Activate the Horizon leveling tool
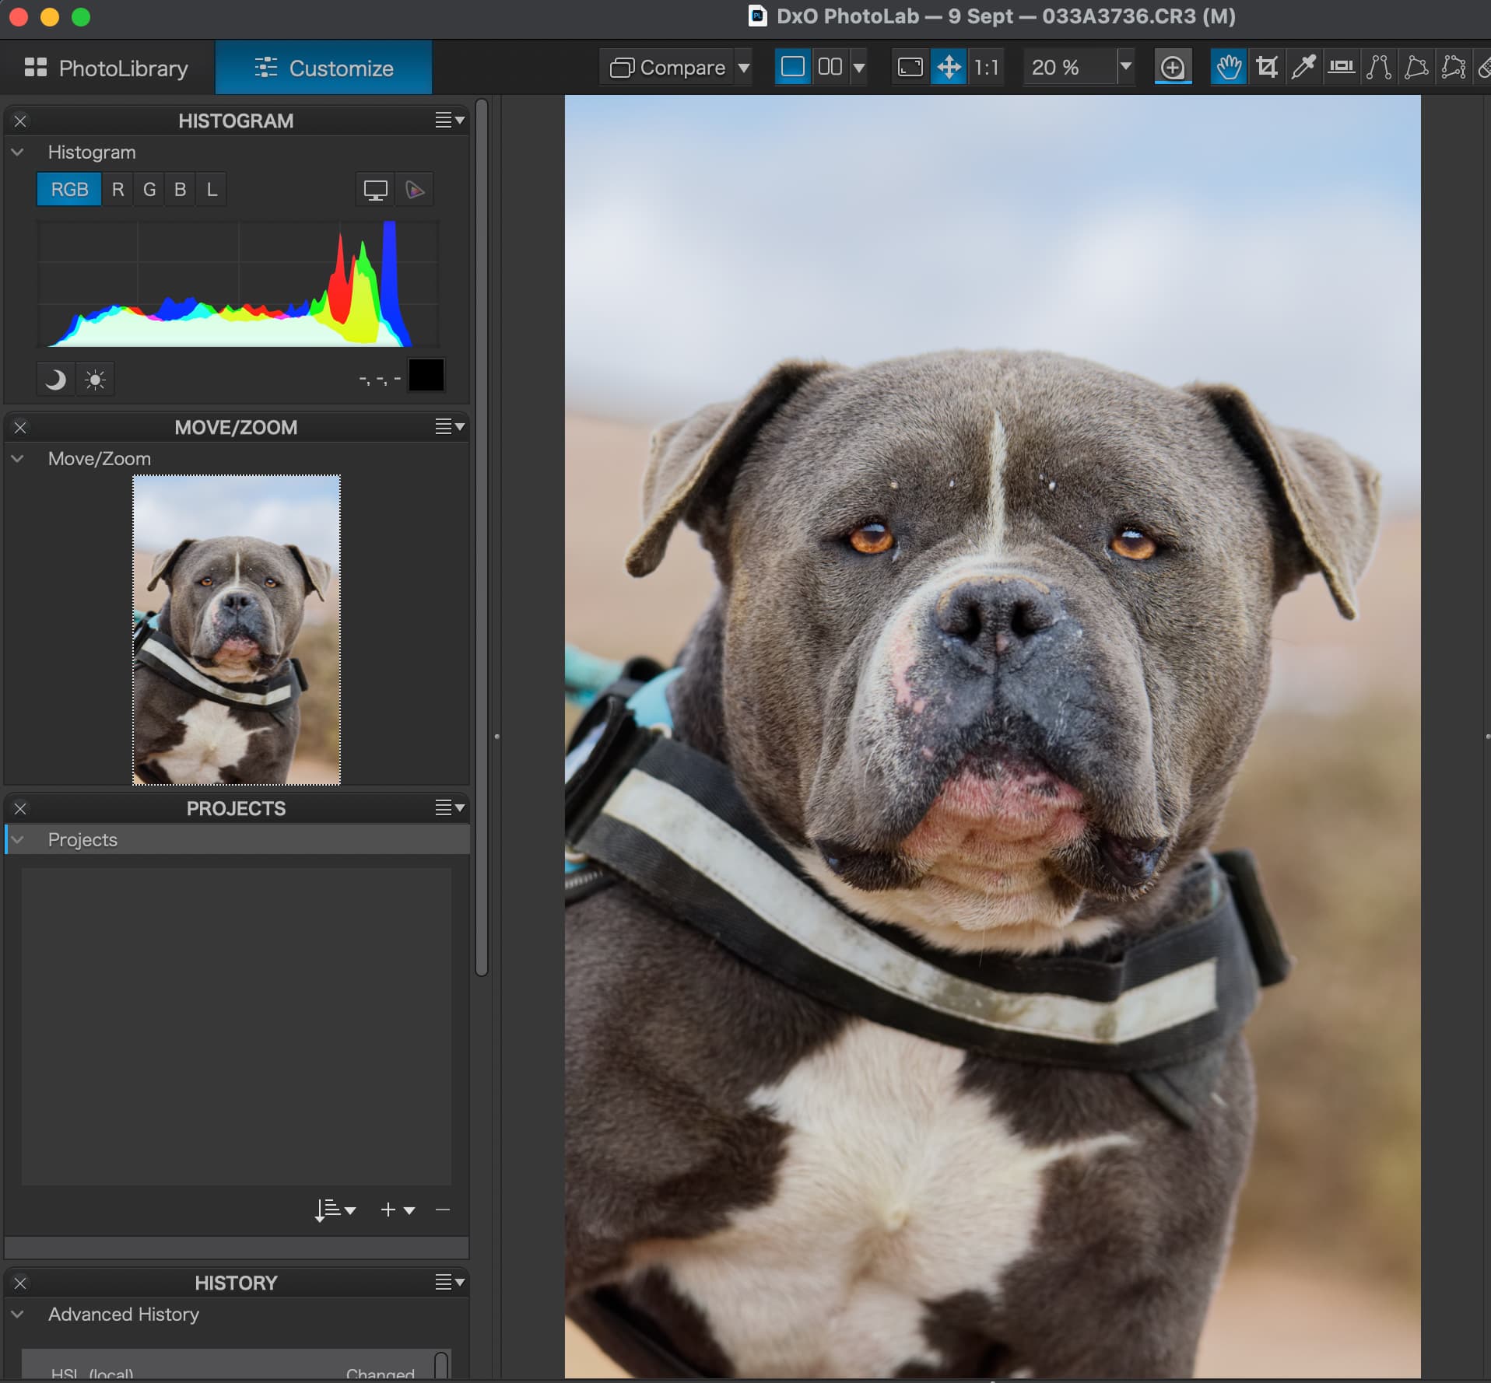This screenshot has width=1491, height=1383. coord(1341,68)
